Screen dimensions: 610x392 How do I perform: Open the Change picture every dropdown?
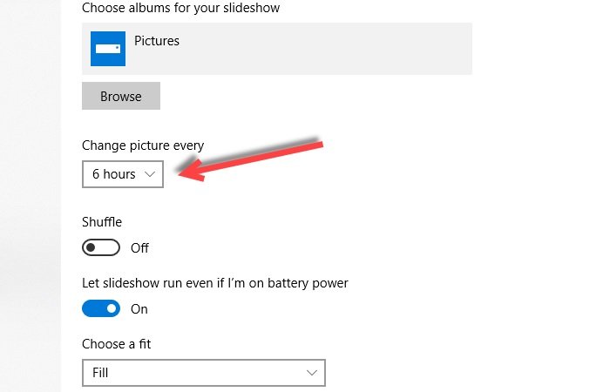point(123,174)
